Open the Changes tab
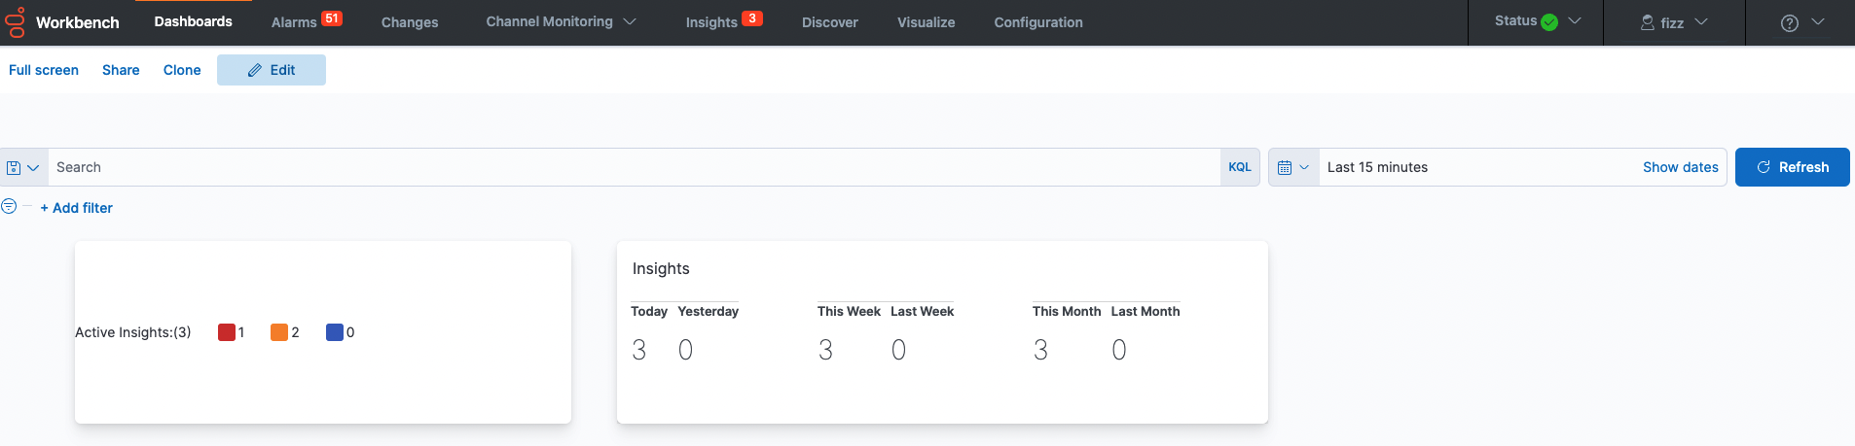The height and width of the screenshot is (446, 1855). pos(410,22)
